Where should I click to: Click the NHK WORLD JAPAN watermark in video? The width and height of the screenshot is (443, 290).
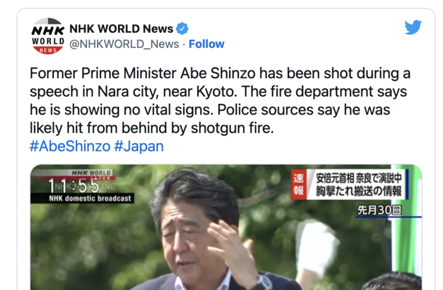tap(93, 175)
